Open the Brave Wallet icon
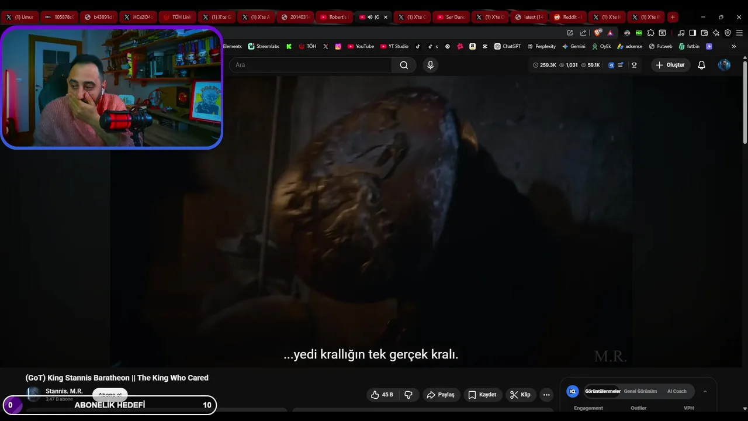Image resolution: width=748 pixels, height=421 pixels. point(704,33)
